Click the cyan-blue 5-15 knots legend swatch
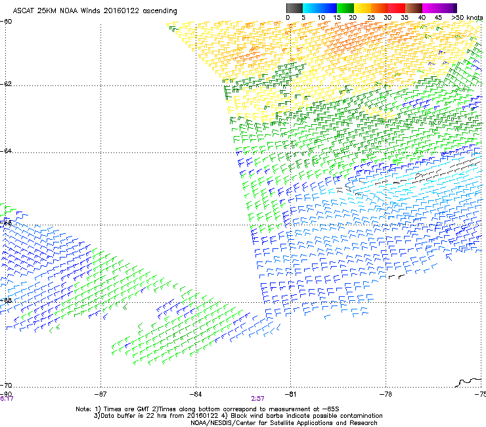The height and width of the screenshot is (427, 486). [x=320, y=8]
